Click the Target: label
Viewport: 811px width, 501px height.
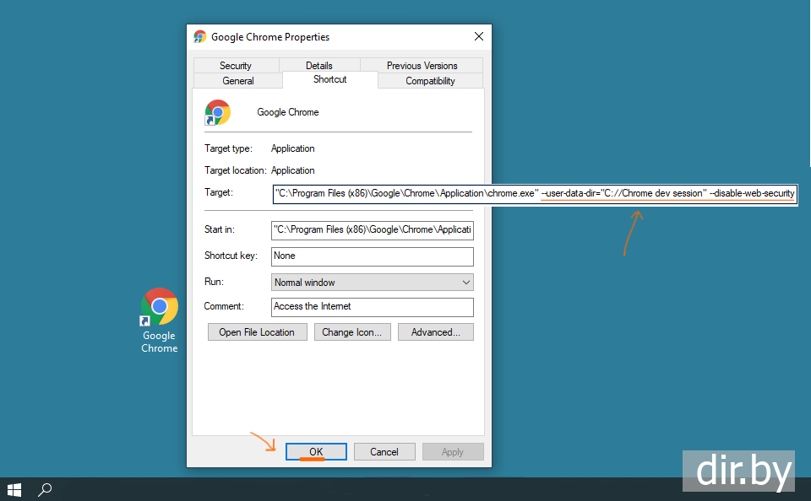219,192
